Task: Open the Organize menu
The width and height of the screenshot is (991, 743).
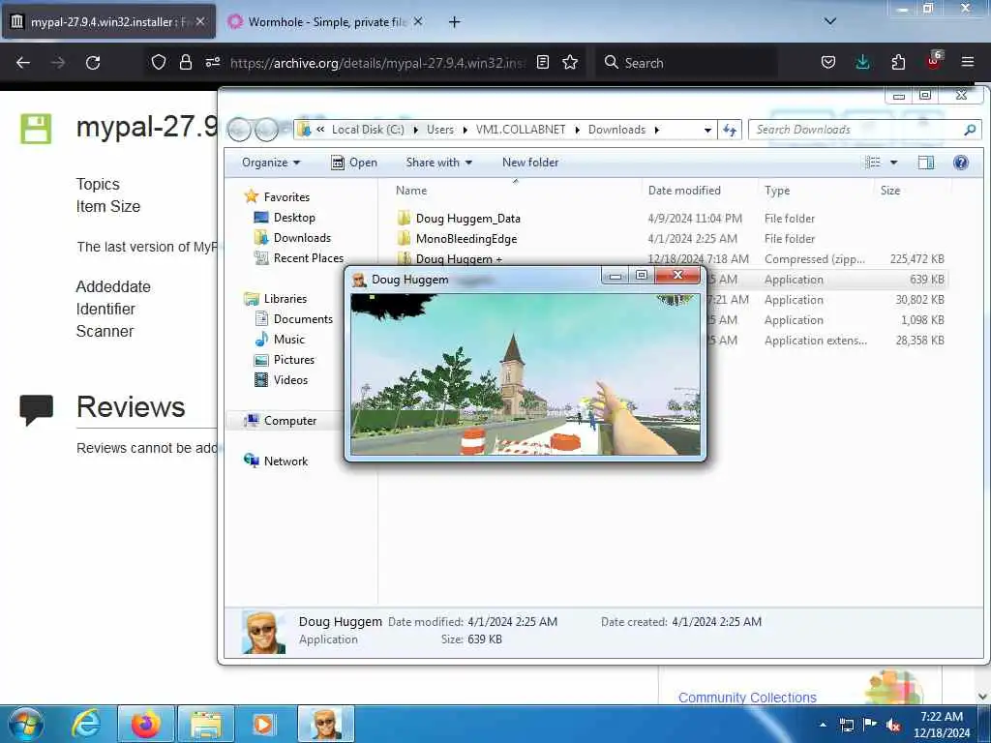Action: click(271, 163)
